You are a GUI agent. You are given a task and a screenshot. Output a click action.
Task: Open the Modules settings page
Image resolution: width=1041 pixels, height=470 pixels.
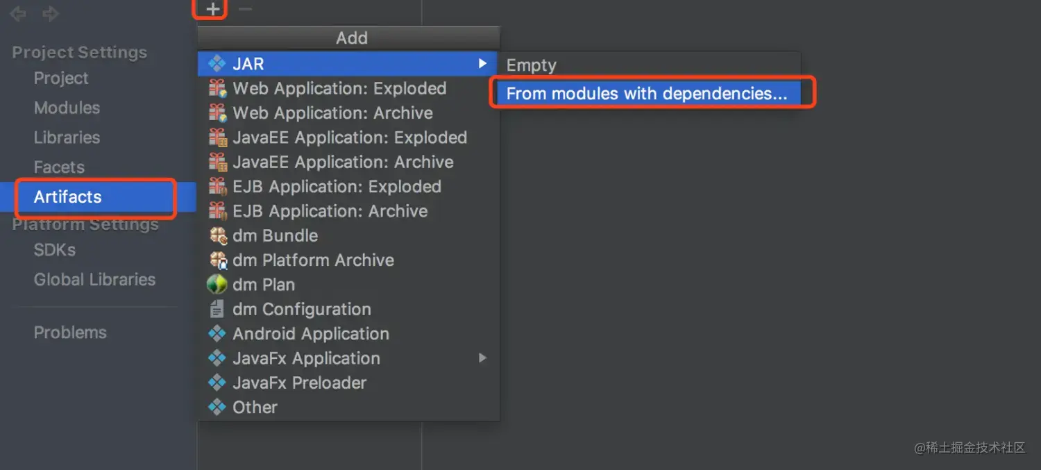67,108
